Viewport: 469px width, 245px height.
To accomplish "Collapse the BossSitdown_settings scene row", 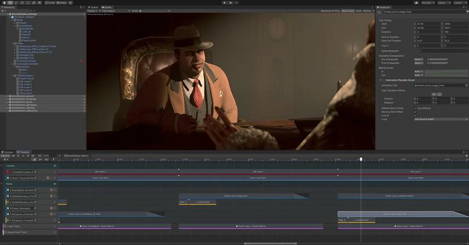I will (x=7, y=14).
